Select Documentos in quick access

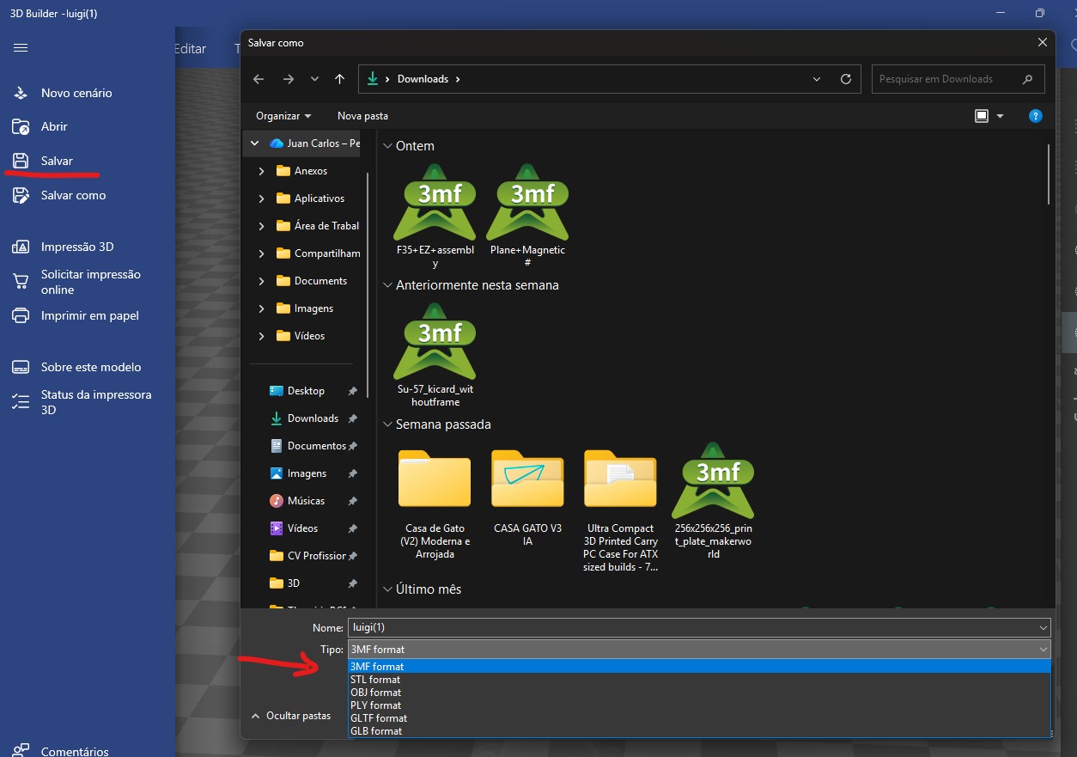coord(316,446)
